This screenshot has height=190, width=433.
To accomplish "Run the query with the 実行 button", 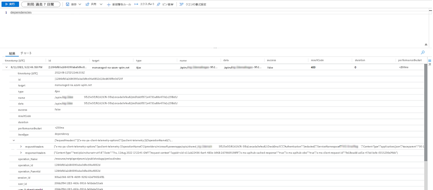I will [10, 4].
